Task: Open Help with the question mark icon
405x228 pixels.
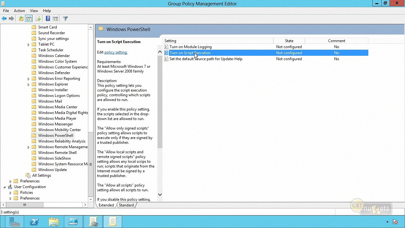Action: (48, 19)
